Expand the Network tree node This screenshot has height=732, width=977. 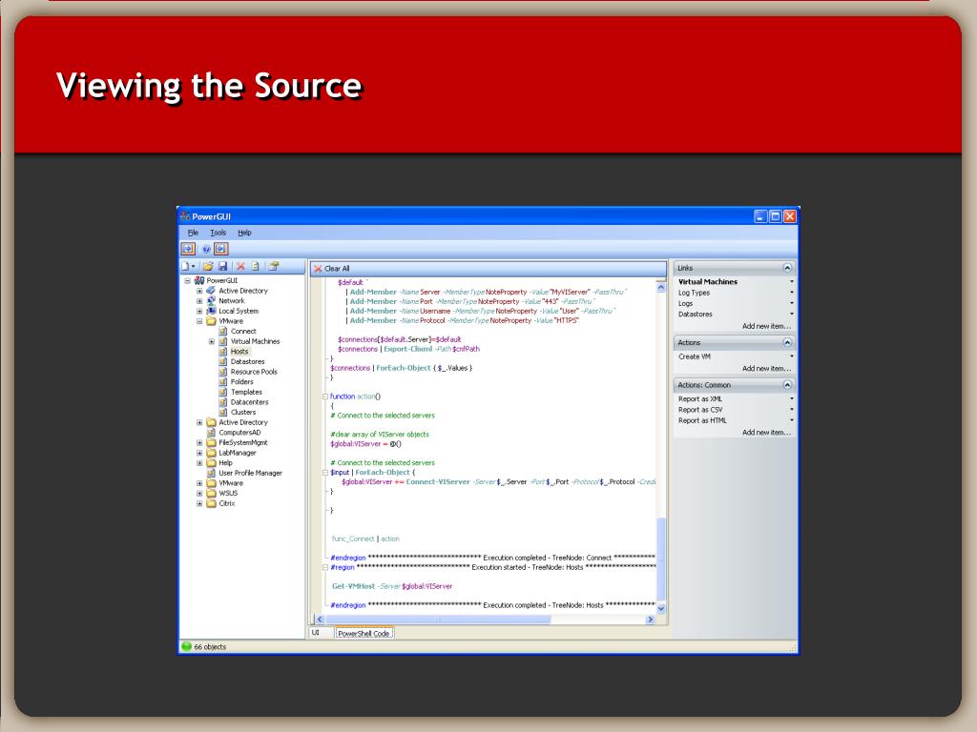click(199, 300)
